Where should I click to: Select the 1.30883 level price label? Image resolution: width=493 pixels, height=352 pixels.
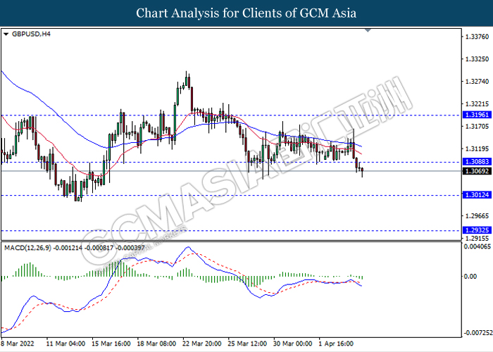click(x=477, y=161)
